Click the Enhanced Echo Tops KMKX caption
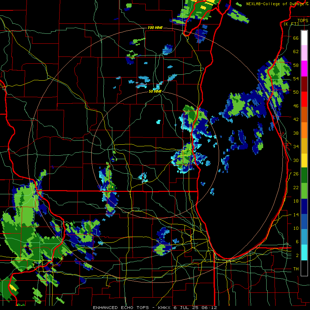 155,308
